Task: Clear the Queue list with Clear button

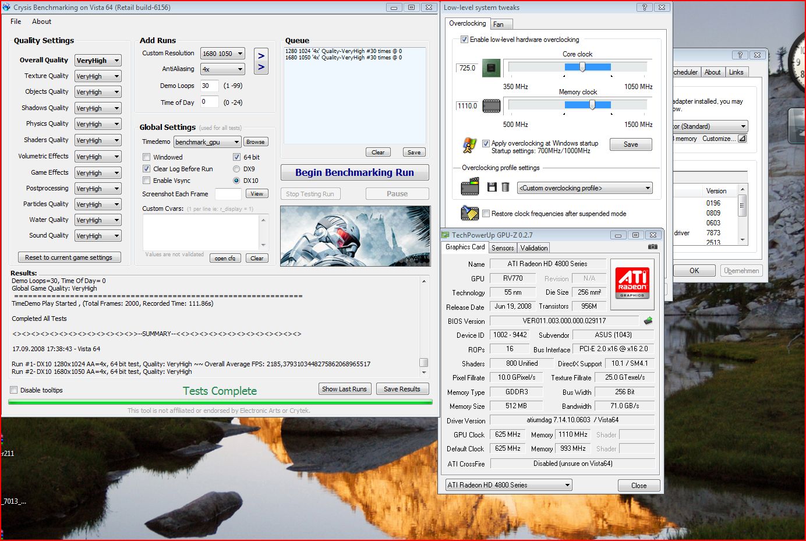Action: coord(378,152)
